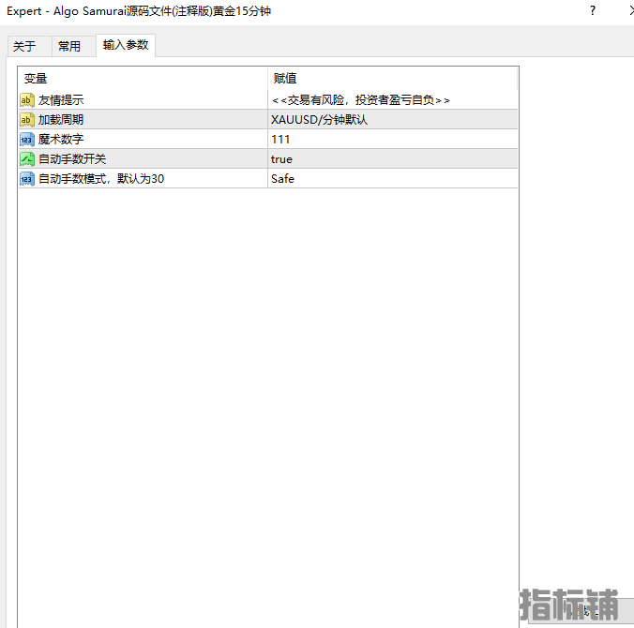Switch to the 关于 tab
This screenshot has height=628, width=634.
click(x=29, y=46)
